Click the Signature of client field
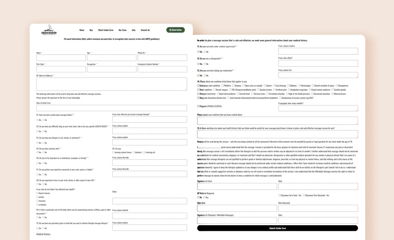 click(237, 187)
